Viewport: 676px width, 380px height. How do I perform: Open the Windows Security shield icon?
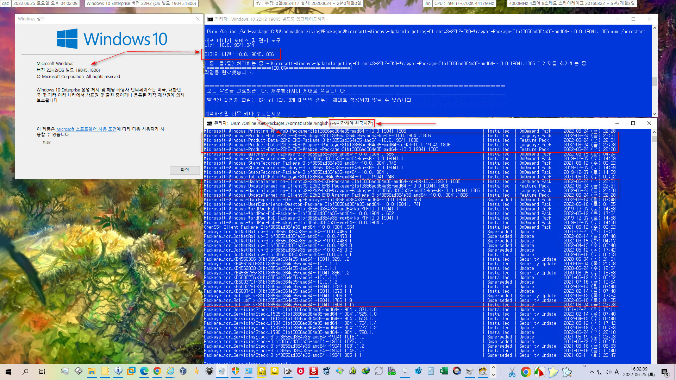(236, 371)
